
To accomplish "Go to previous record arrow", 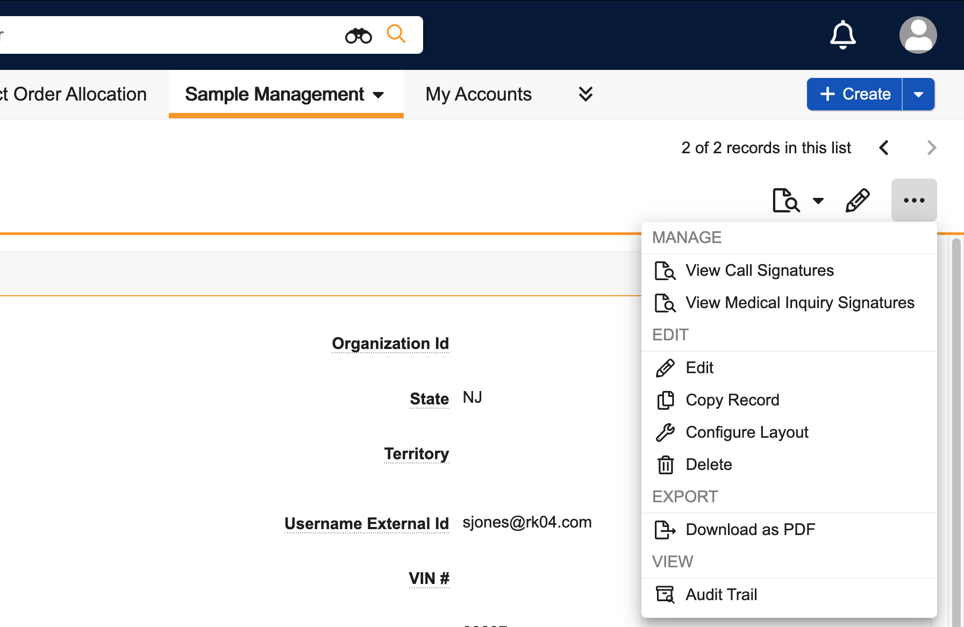I will pyautogui.click(x=884, y=148).
